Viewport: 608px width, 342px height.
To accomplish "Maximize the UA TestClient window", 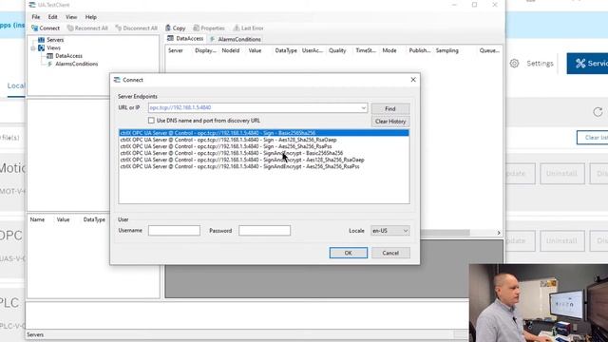I will pyautogui.click(x=474, y=5).
